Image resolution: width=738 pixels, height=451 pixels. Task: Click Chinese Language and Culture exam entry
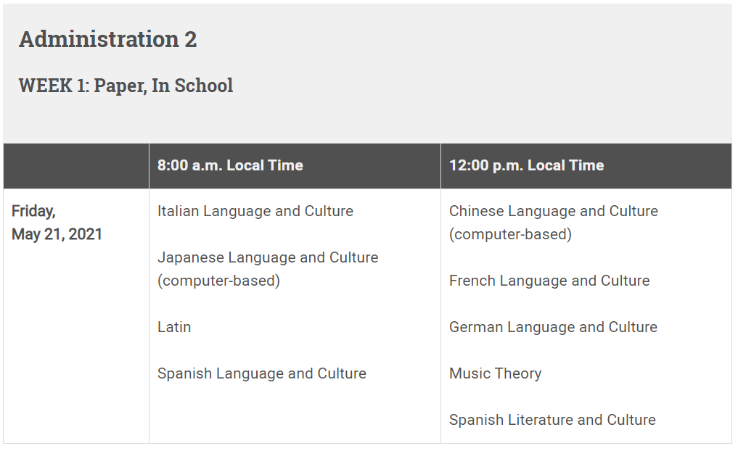pos(554,223)
